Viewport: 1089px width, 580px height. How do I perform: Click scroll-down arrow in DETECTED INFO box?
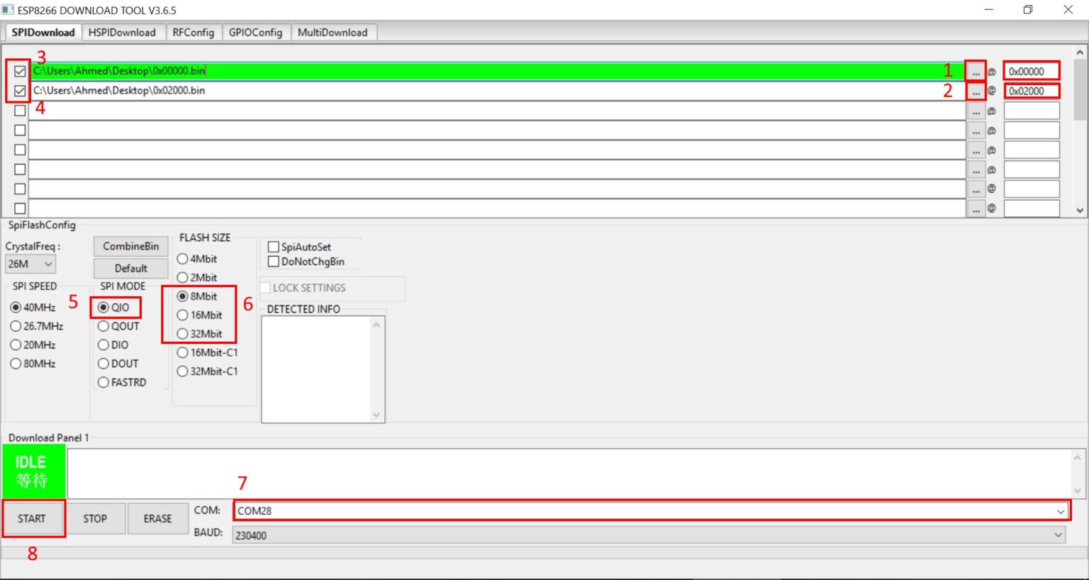[376, 415]
